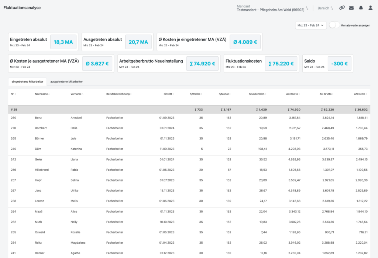Show notifications via the bell icon
Image resolution: width=378 pixels, height=258 pixels.
(361, 8)
